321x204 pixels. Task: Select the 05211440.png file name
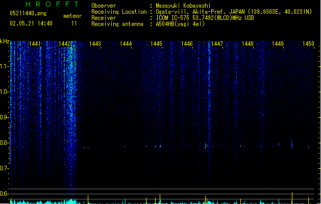(x=28, y=13)
